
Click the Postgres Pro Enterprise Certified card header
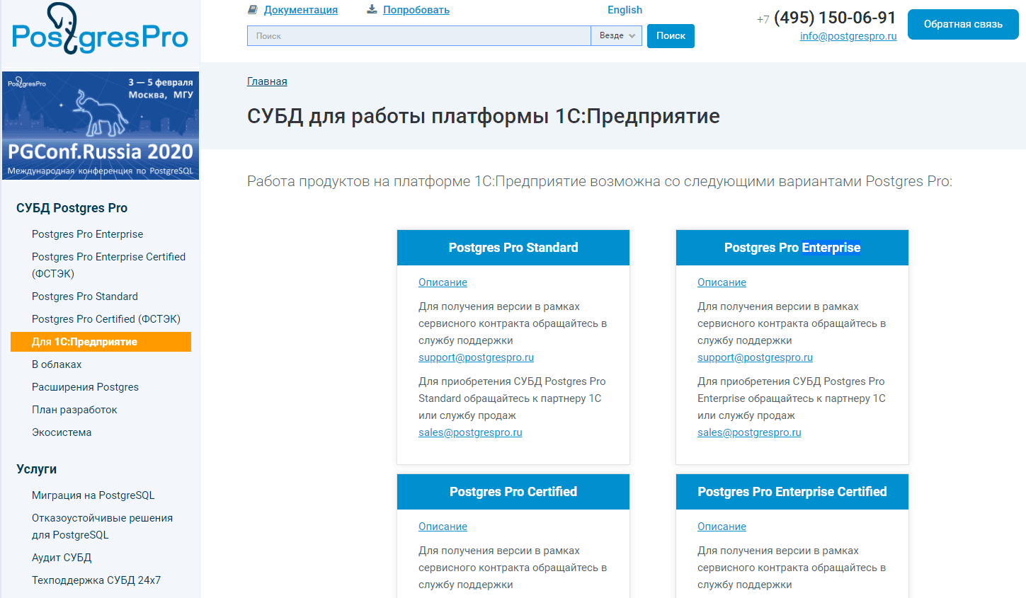tap(792, 492)
